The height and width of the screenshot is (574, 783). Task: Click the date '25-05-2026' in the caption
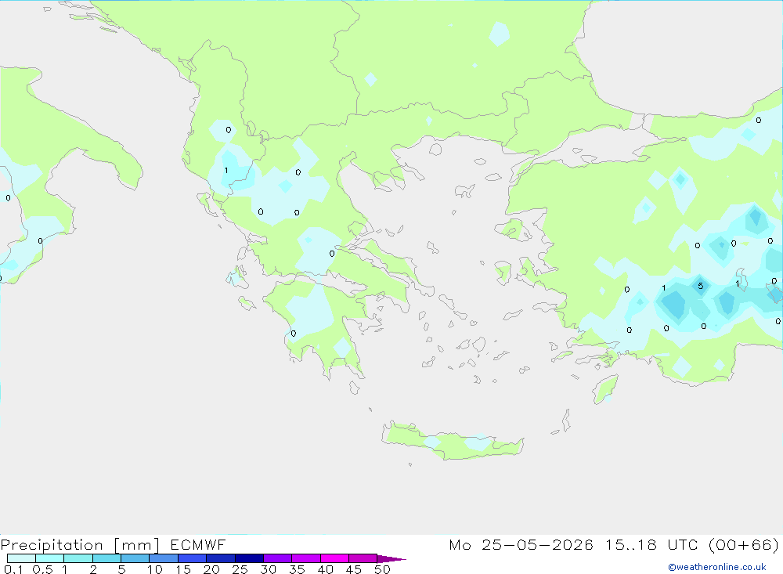(x=537, y=544)
